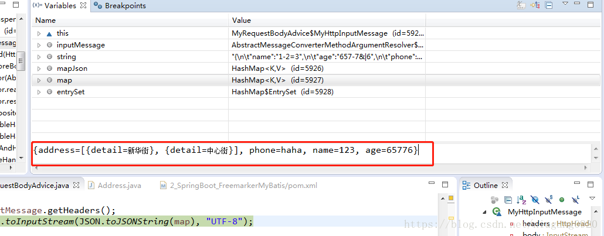Expand the entrySet variable
This screenshot has height=236, width=604.
39,93
